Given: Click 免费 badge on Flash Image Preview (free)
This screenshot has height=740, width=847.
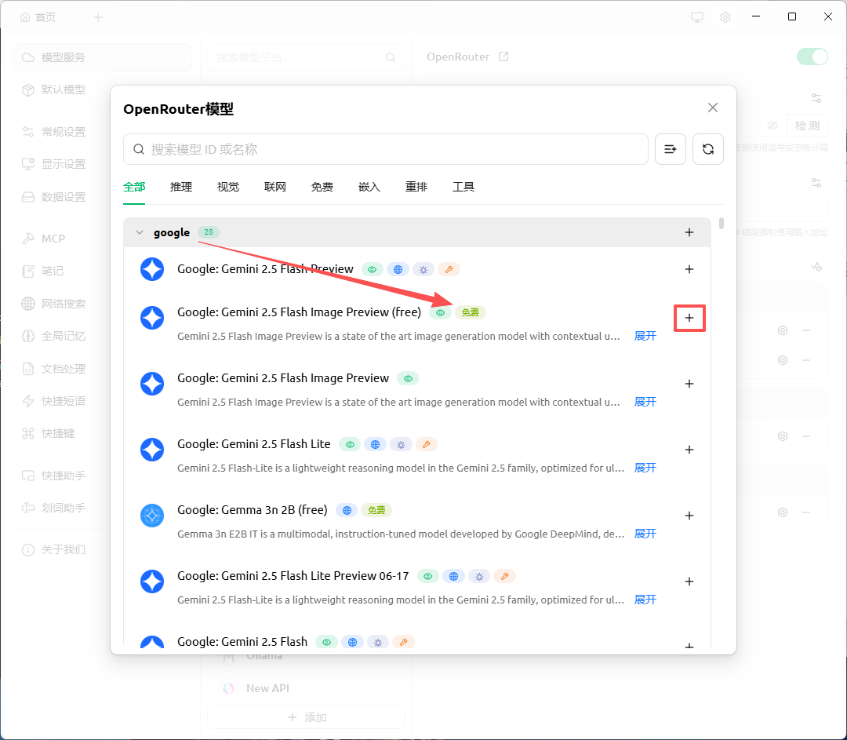Looking at the screenshot, I should [x=471, y=312].
